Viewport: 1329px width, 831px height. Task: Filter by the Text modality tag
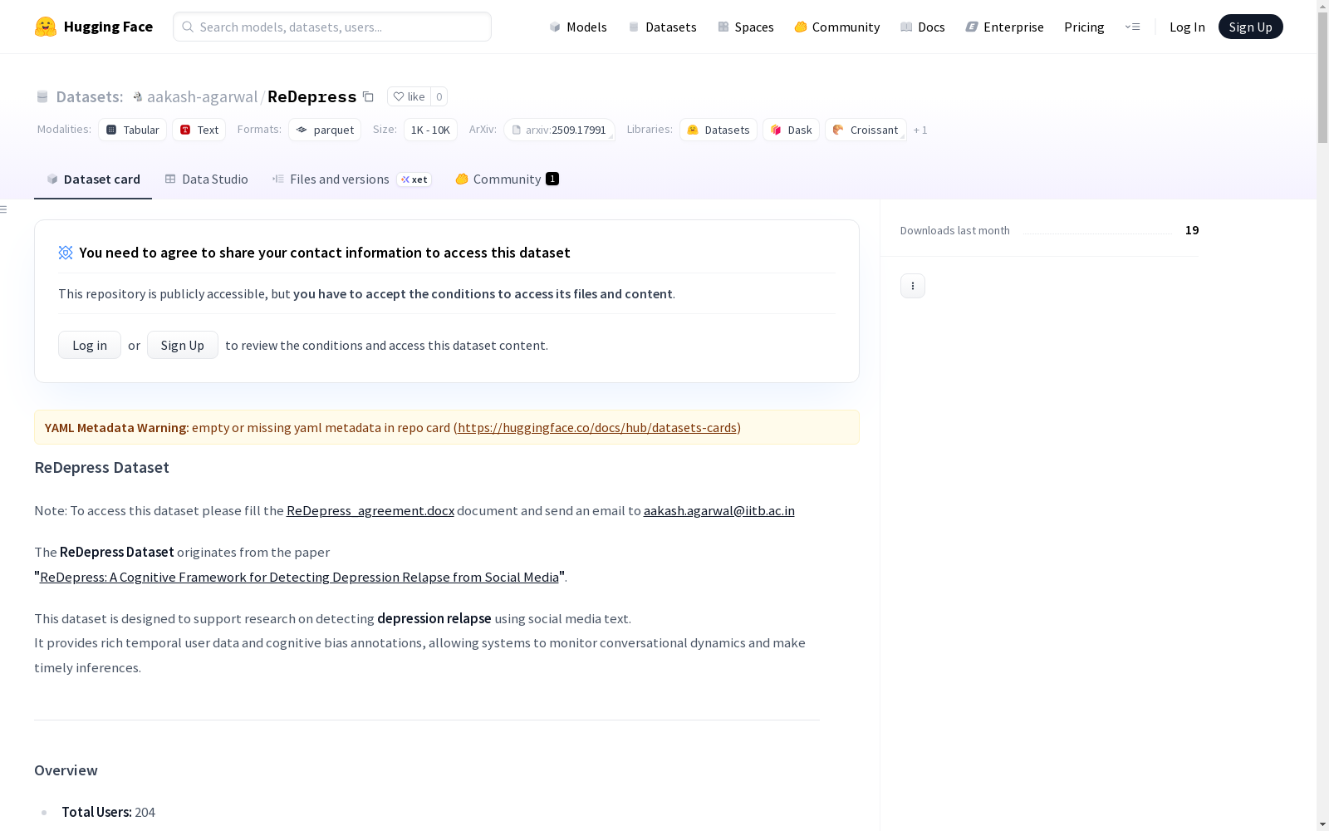click(x=199, y=130)
